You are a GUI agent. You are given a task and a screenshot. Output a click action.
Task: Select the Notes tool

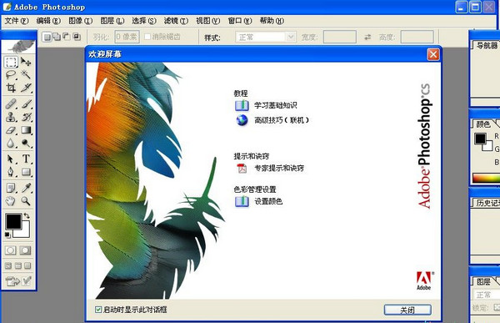[x=11, y=188]
